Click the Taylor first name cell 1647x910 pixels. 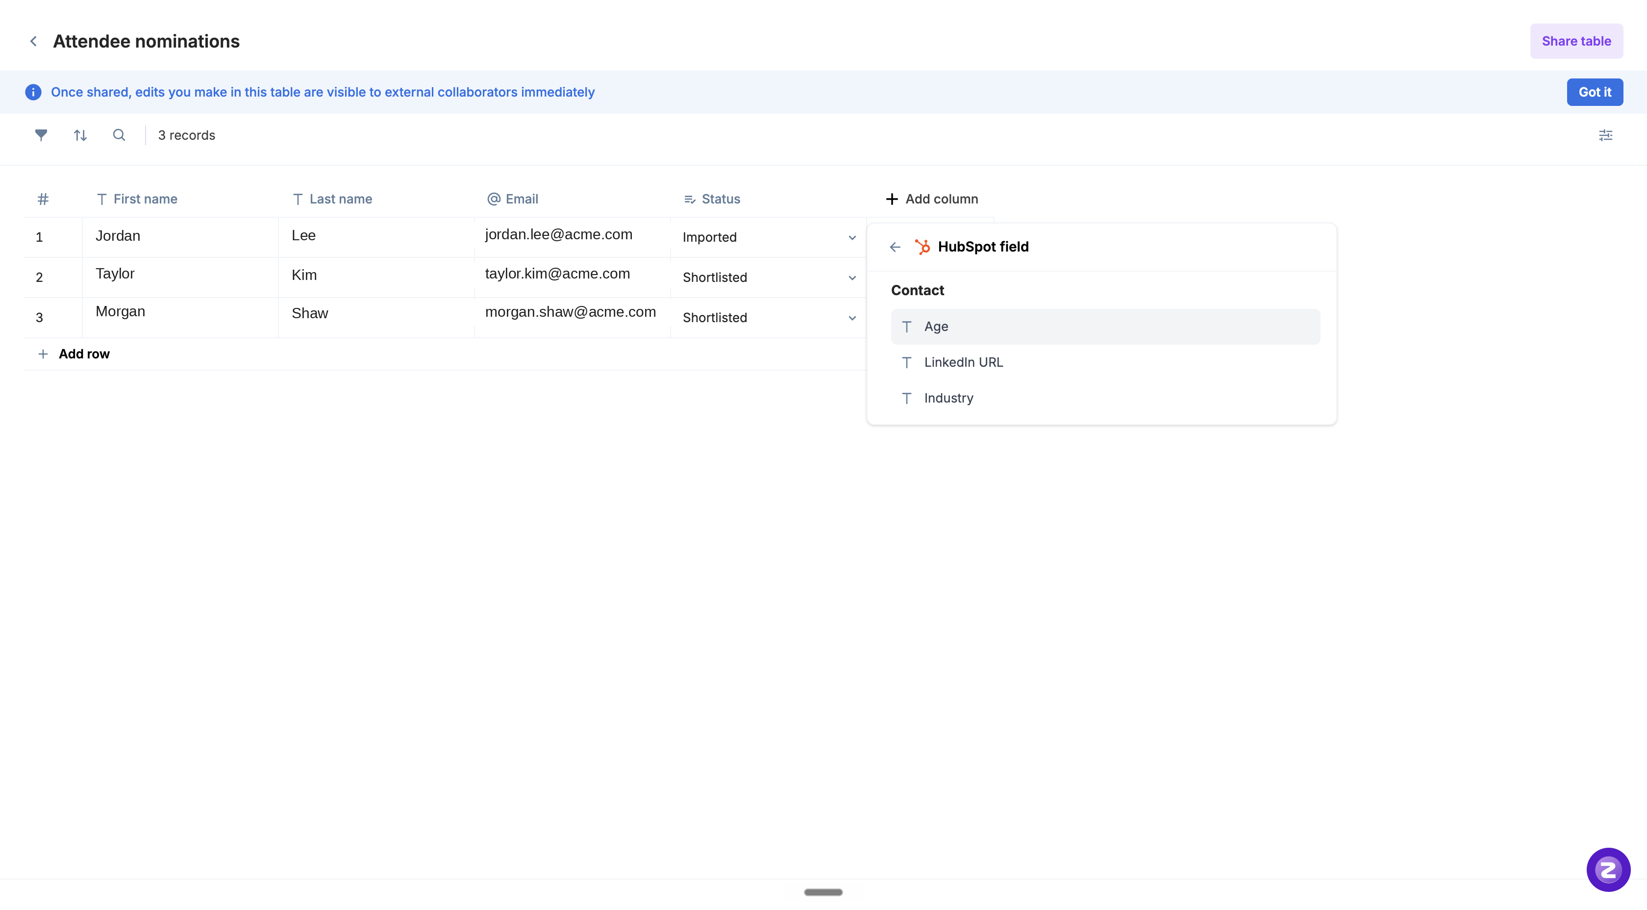(x=180, y=278)
